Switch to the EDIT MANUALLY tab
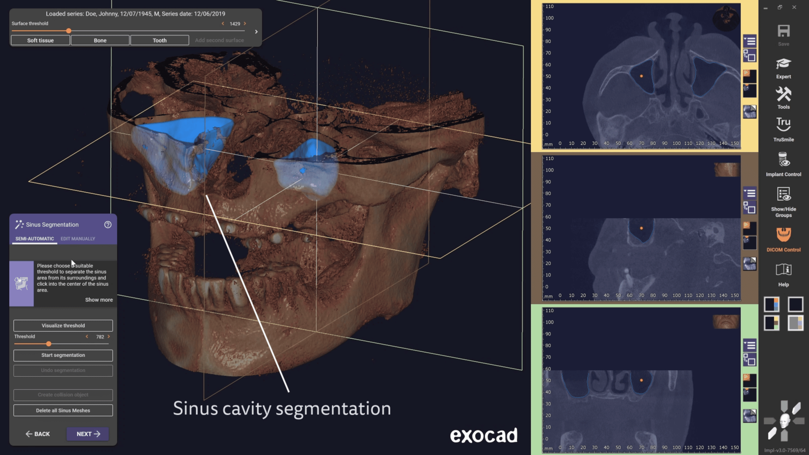This screenshot has width=809, height=455. [x=78, y=239]
